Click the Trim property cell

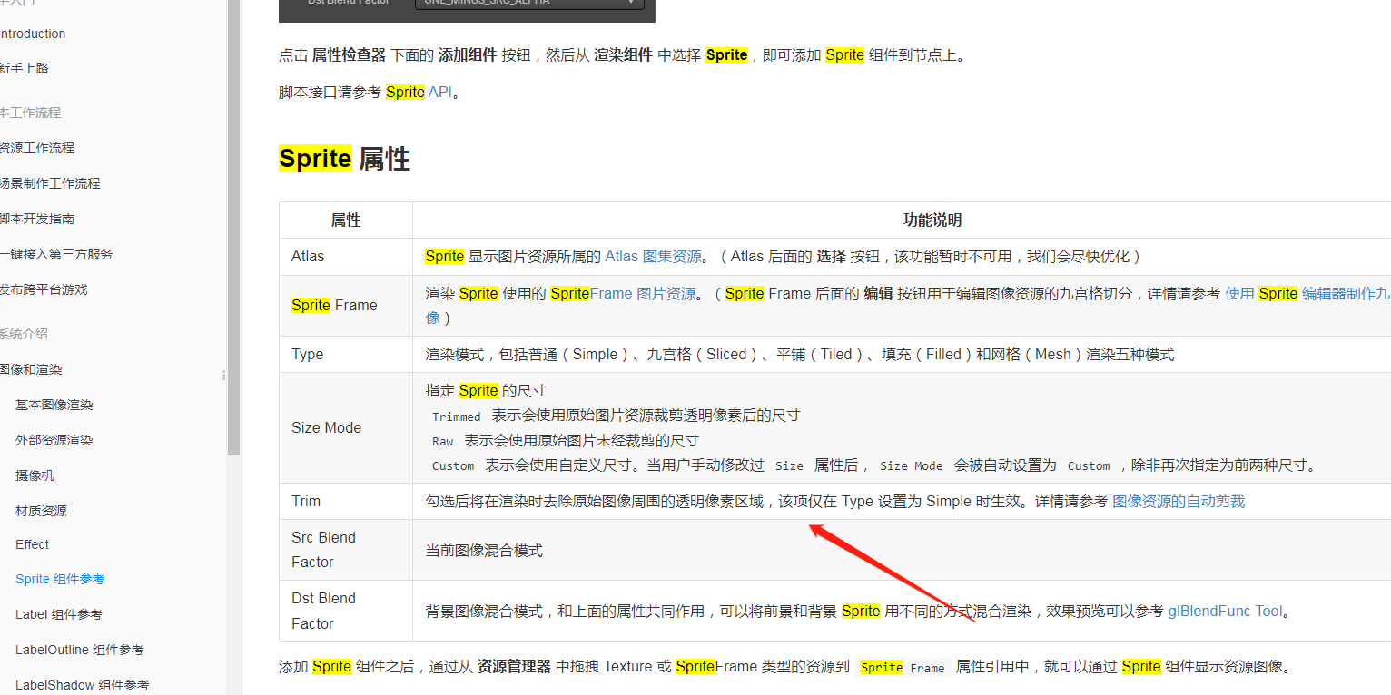tap(346, 502)
